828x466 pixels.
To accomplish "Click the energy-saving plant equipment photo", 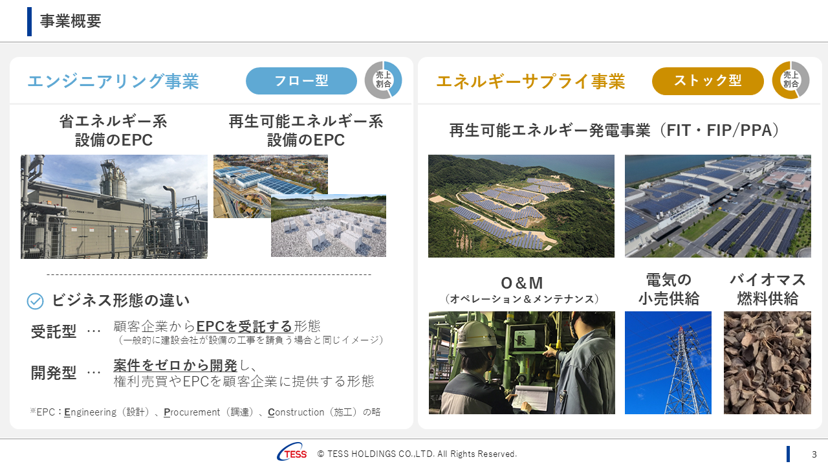I will pyautogui.click(x=114, y=206).
